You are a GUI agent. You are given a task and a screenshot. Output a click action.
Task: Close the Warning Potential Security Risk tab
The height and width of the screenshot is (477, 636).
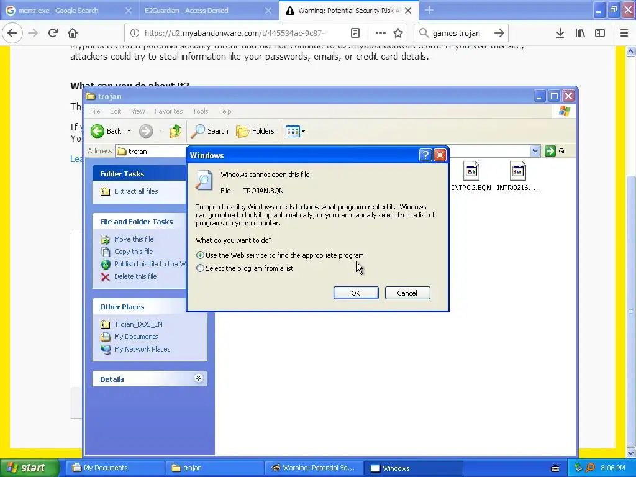point(408,11)
